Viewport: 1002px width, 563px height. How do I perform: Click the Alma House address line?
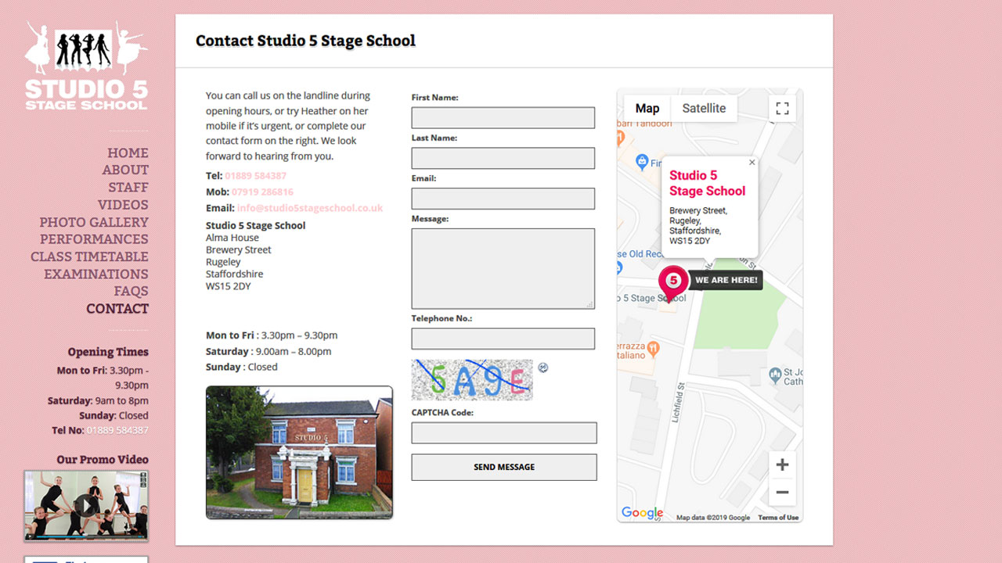232,238
